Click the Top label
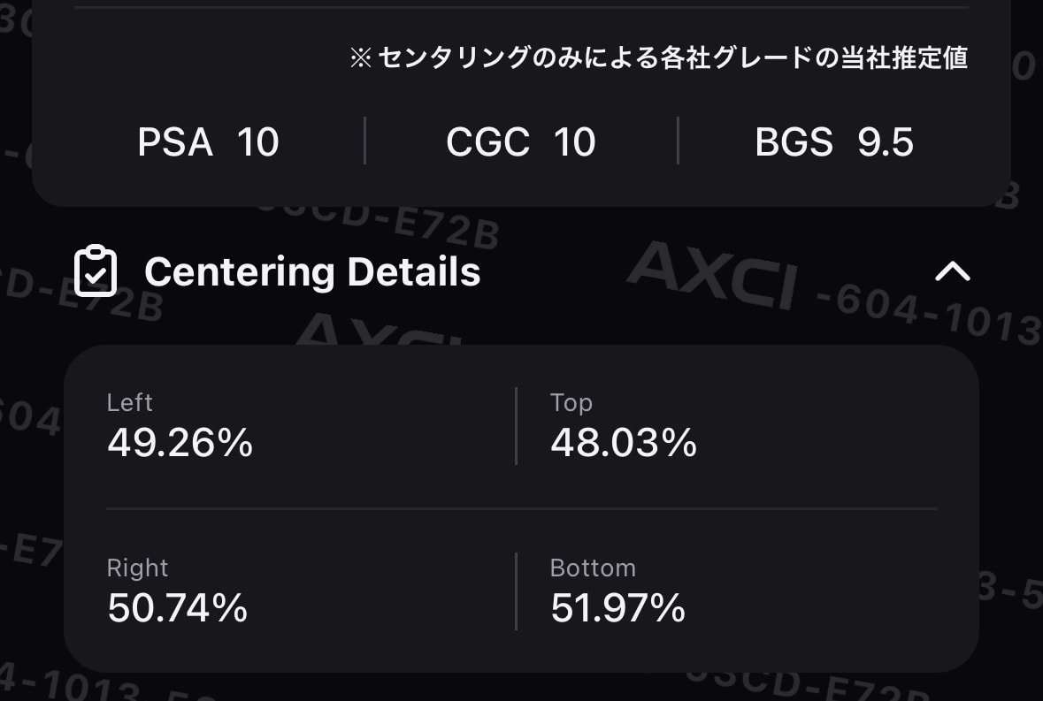Image resolution: width=1043 pixels, height=701 pixels. coord(571,403)
